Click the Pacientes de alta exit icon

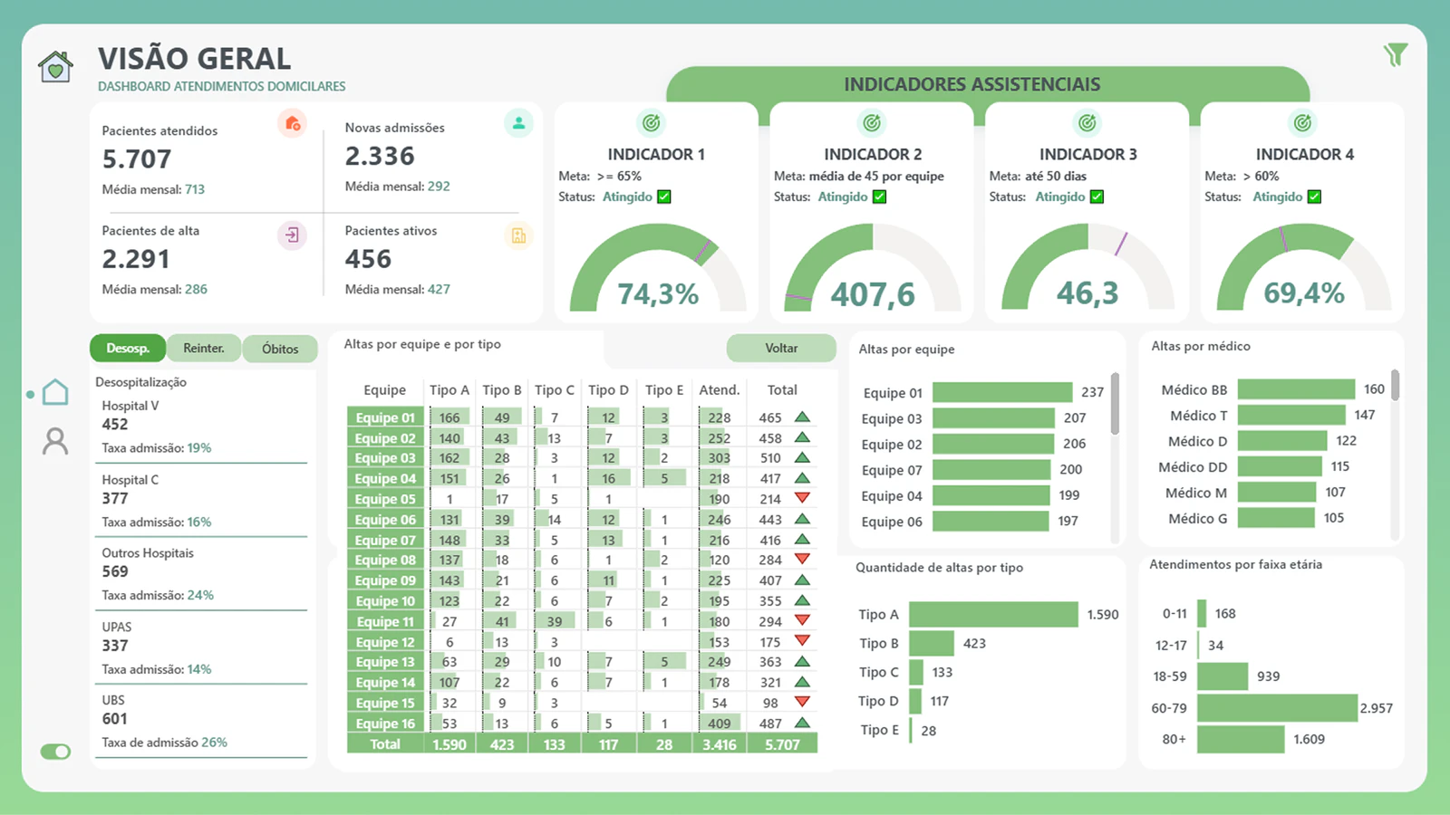tap(292, 235)
